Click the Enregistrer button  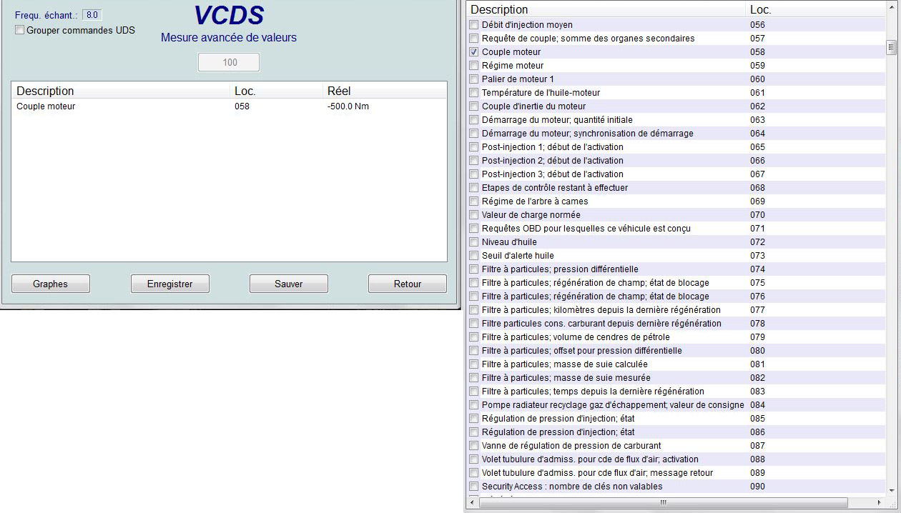coord(170,284)
